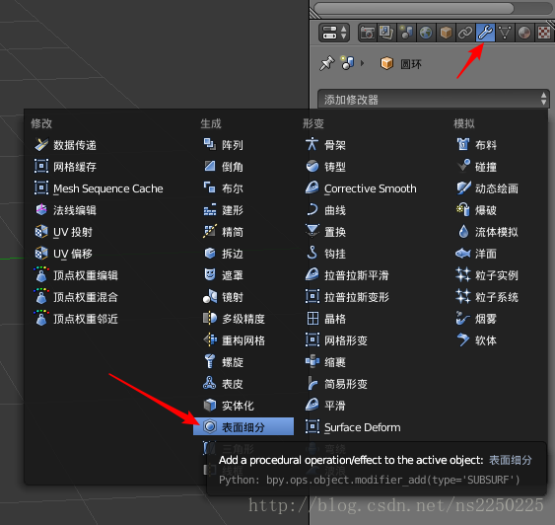
Task: Choose UV 投射 modifier
Action: click(64, 232)
